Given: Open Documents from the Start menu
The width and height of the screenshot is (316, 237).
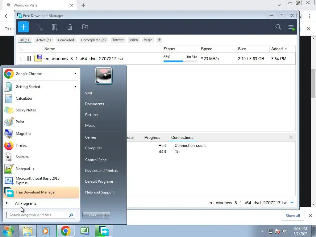Looking at the screenshot, I should click(94, 104).
